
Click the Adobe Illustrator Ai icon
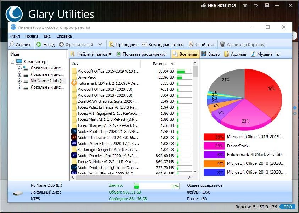(74, 137)
